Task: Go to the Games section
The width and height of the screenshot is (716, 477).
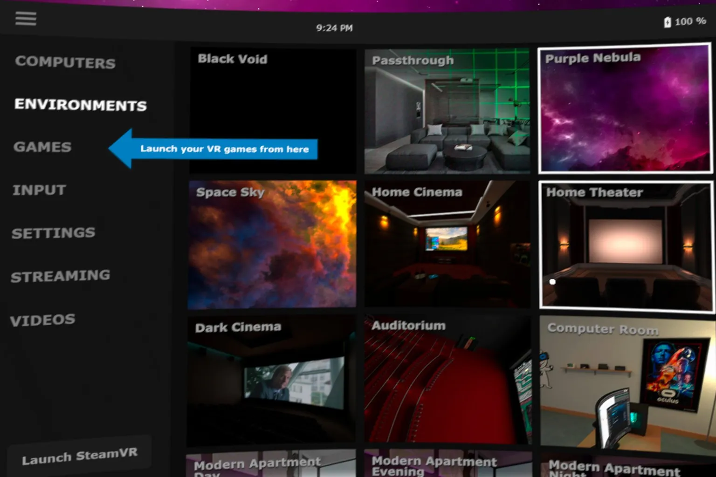Action: (x=42, y=147)
